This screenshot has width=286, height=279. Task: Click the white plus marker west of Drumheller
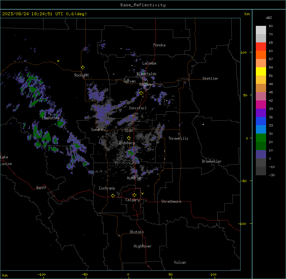[x=203, y=124]
